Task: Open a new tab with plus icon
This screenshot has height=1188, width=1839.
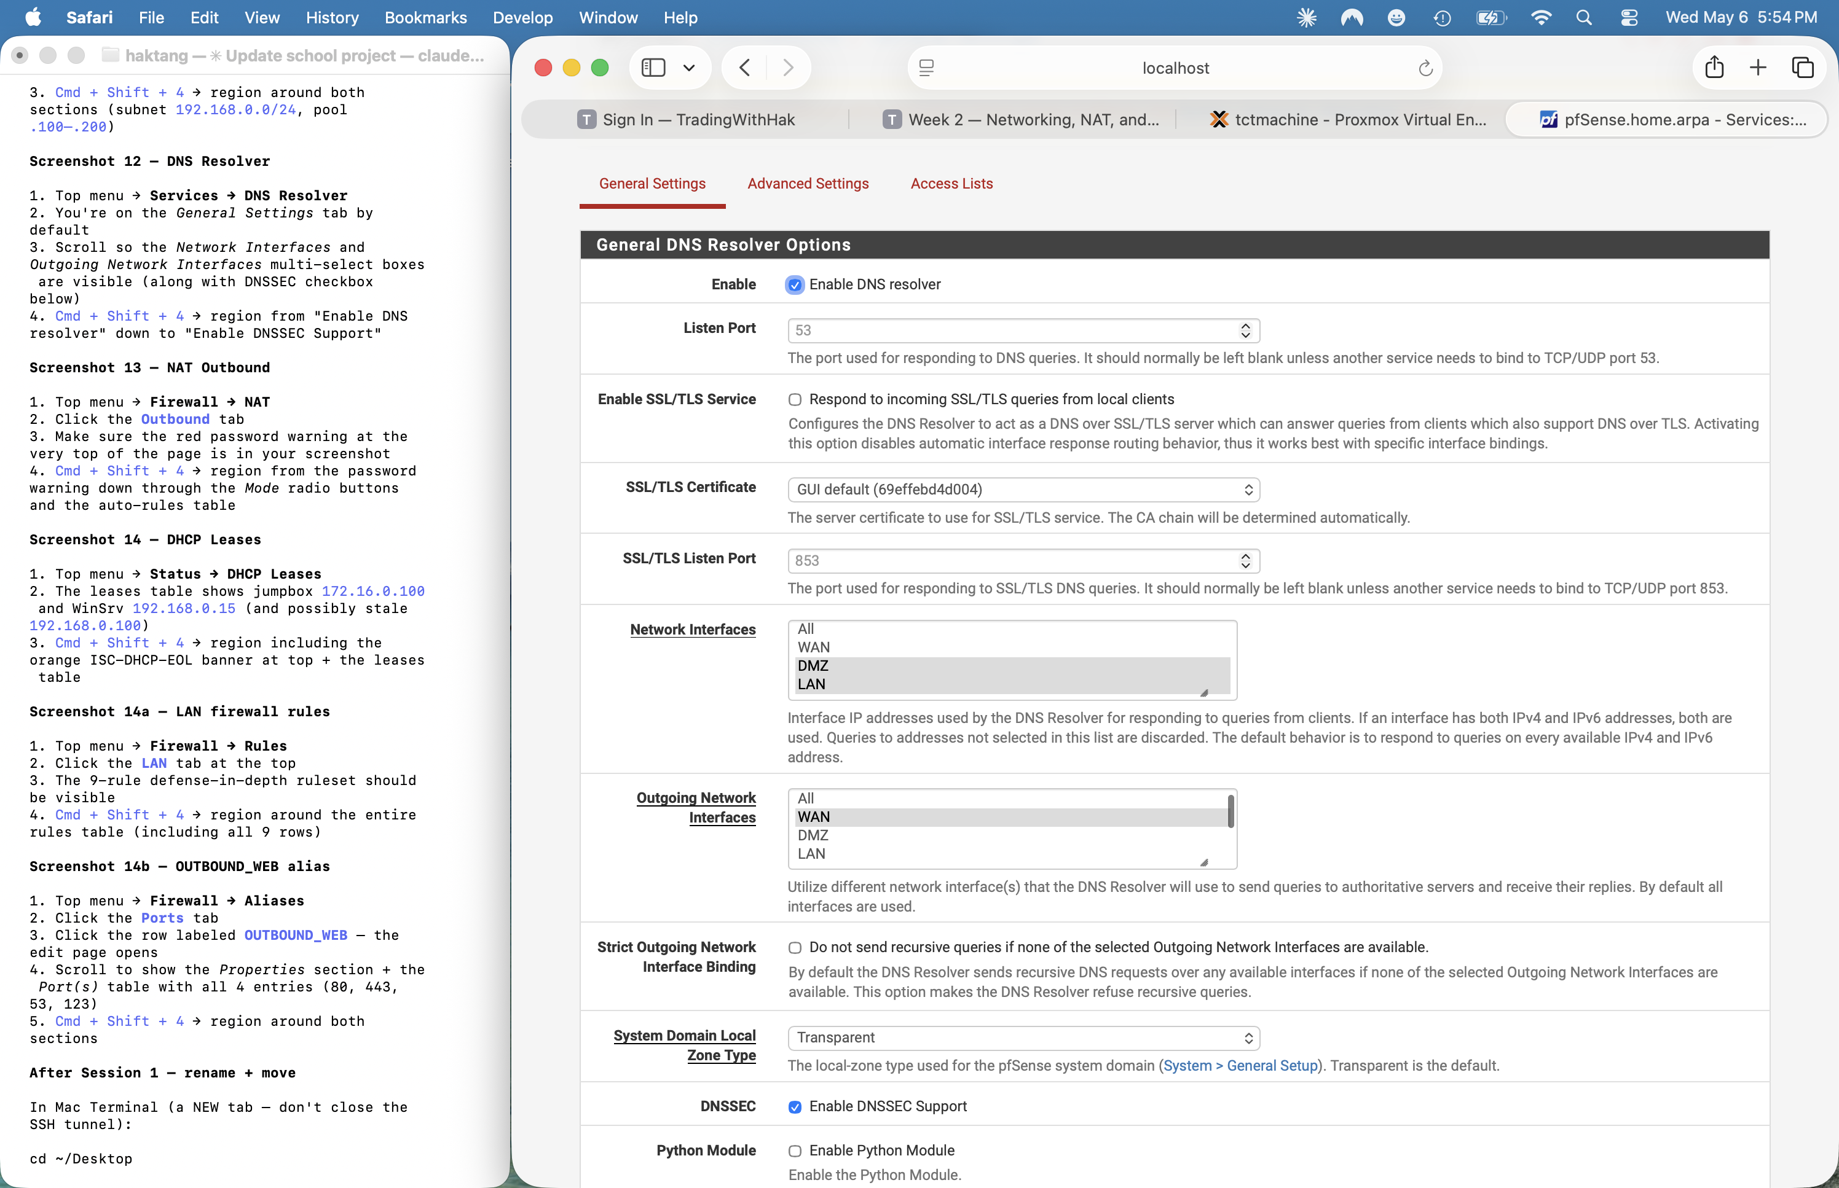Action: pyautogui.click(x=1758, y=68)
